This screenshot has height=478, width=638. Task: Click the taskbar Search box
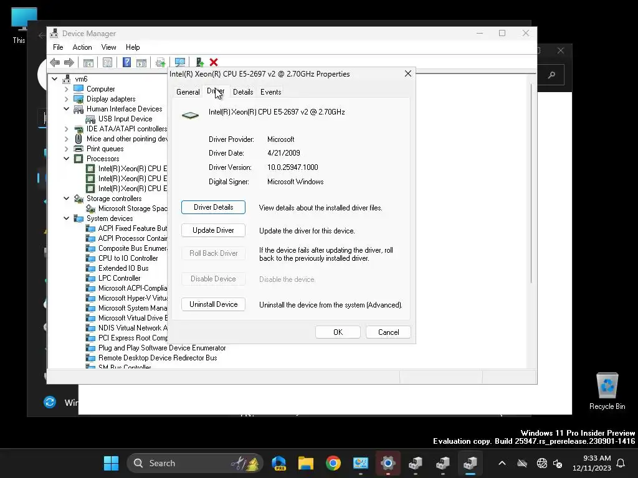[195, 463]
